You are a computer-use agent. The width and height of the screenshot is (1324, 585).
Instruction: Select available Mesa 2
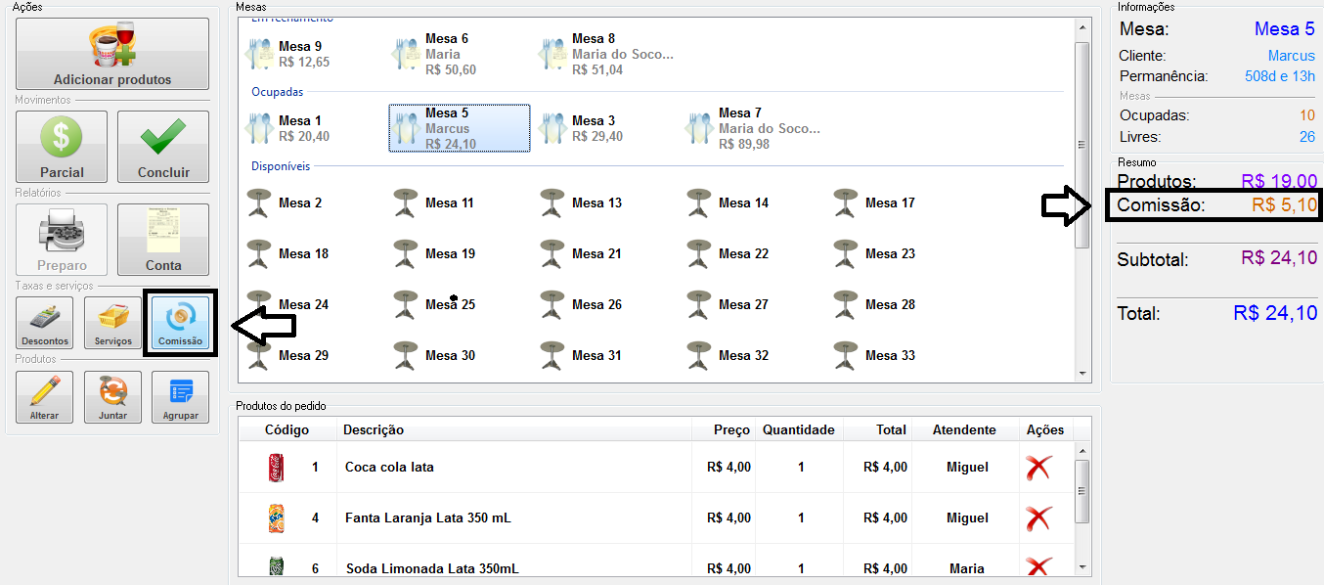tap(285, 202)
